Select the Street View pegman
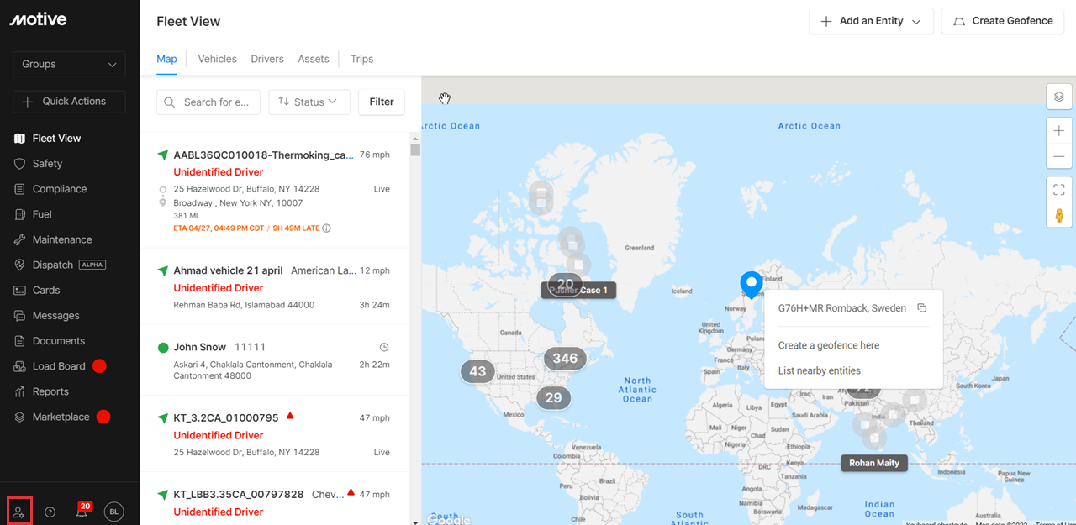1076x525 pixels. (1059, 215)
